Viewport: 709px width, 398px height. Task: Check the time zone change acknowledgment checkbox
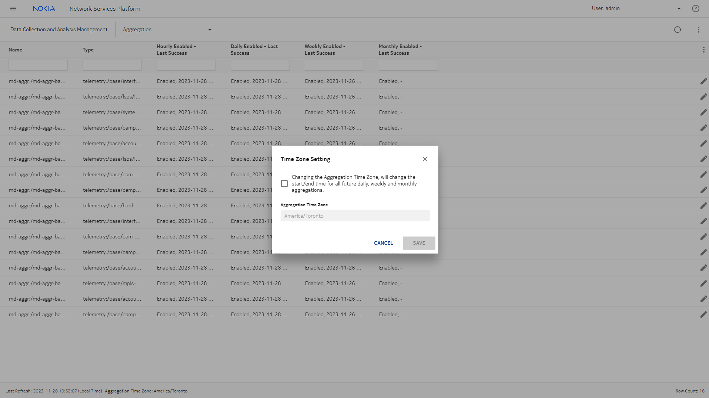point(284,184)
